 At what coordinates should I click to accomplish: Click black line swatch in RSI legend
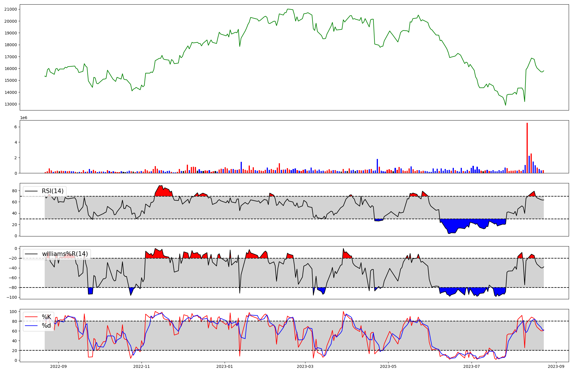point(32,191)
